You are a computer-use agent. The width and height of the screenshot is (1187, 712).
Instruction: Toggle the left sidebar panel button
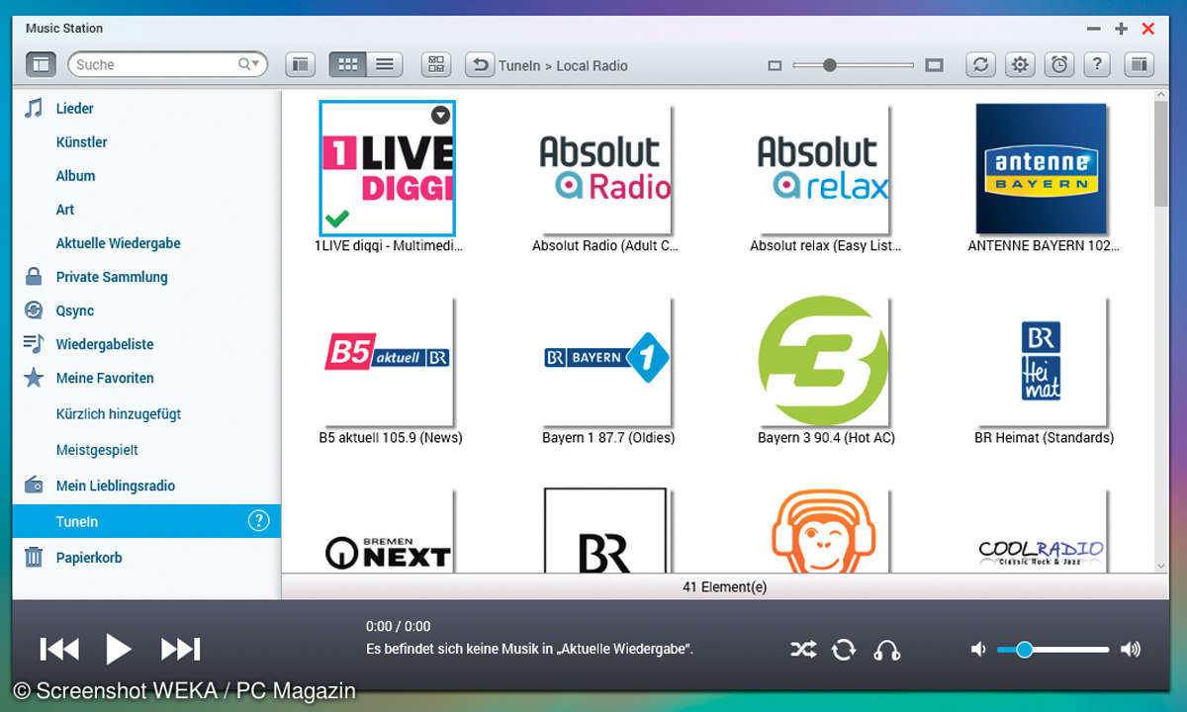click(41, 64)
